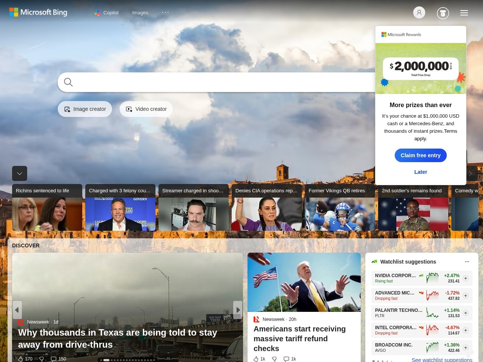This screenshot has height=362, width=483.
Task: Dismiss Rewards popup with Later
Action: pyautogui.click(x=421, y=172)
